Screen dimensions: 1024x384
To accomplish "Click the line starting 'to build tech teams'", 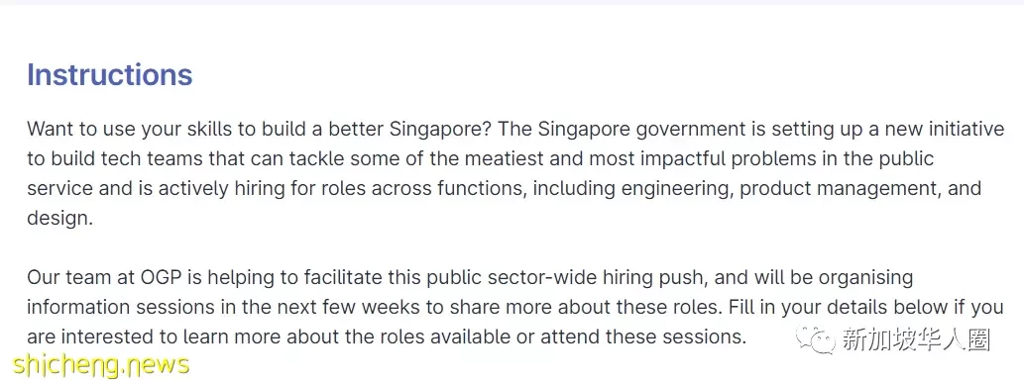I will tap(481, 159).
